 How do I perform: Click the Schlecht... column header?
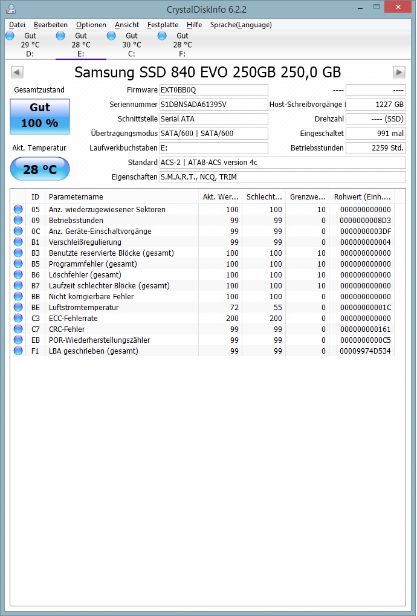(x=264, y=197)
